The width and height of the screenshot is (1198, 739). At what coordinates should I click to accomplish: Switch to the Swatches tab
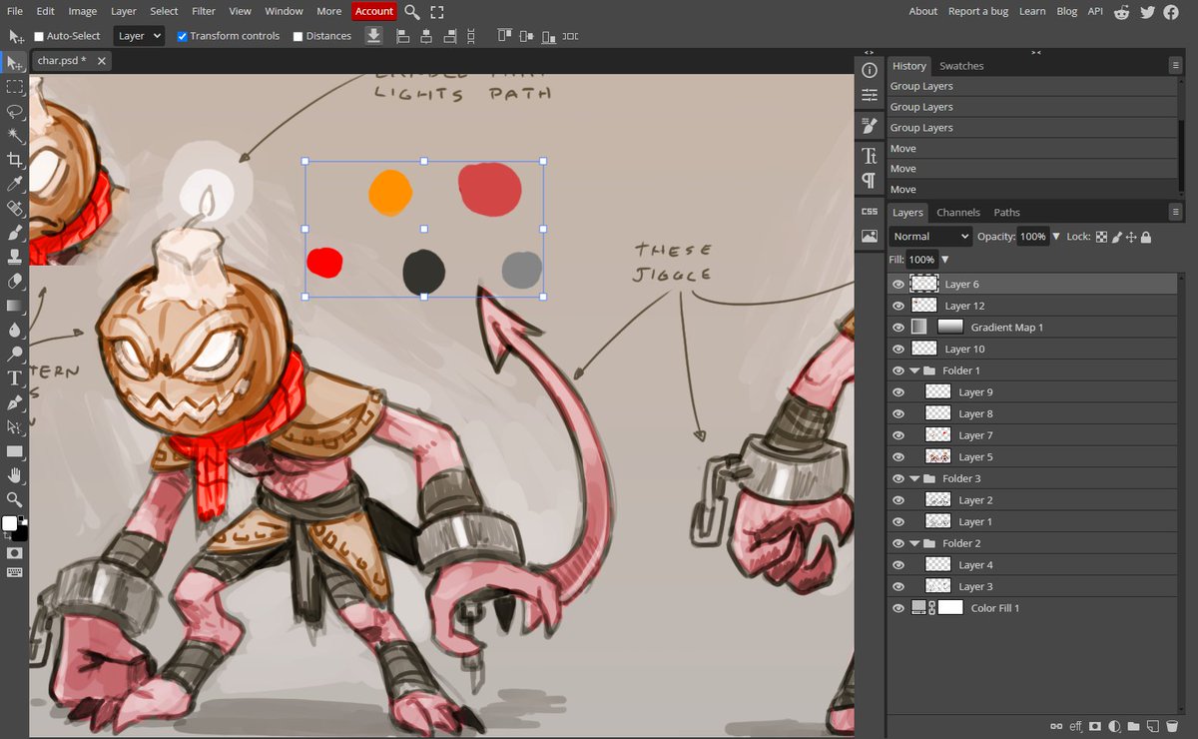tap(961, 66)
